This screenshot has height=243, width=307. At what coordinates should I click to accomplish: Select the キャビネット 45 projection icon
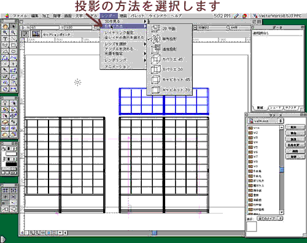click(x=155, y=80)
